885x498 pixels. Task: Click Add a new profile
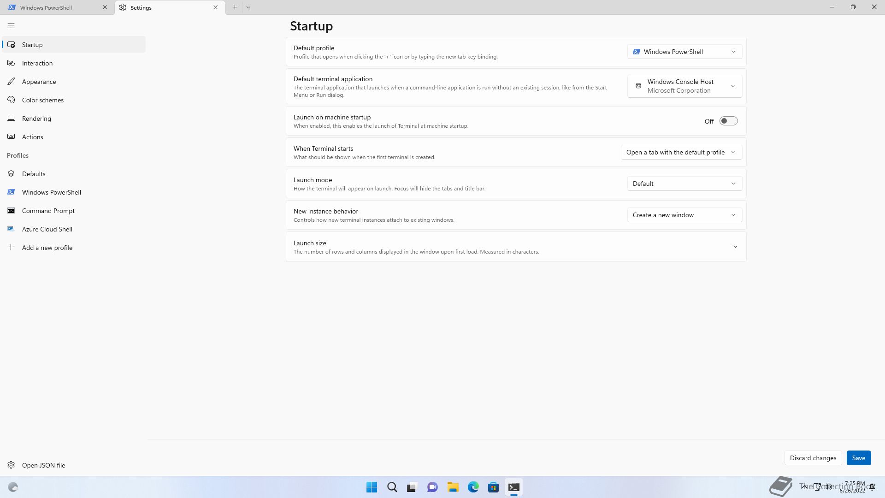[x=74, y=248]
